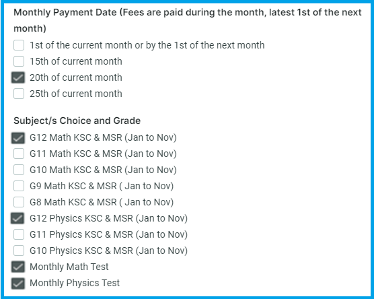Click the '20th of current month' label text
Viewport: 374px width, 299px height.
76,77
